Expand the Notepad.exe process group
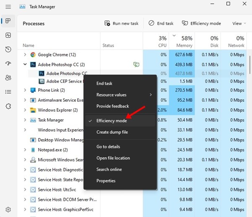Screen dimensions: 252x217 25,150
